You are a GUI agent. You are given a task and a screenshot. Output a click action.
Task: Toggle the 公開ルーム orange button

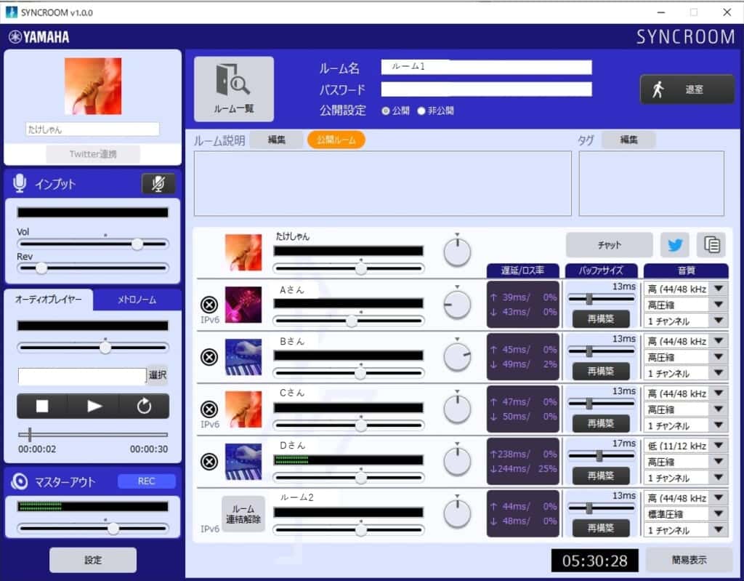click(336, 140)
